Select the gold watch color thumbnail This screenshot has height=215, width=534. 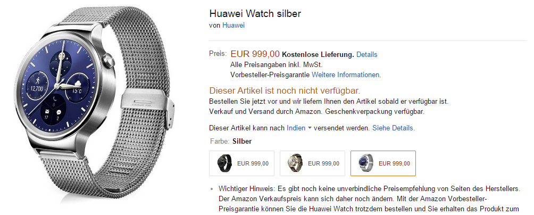(x=312, y=163)
